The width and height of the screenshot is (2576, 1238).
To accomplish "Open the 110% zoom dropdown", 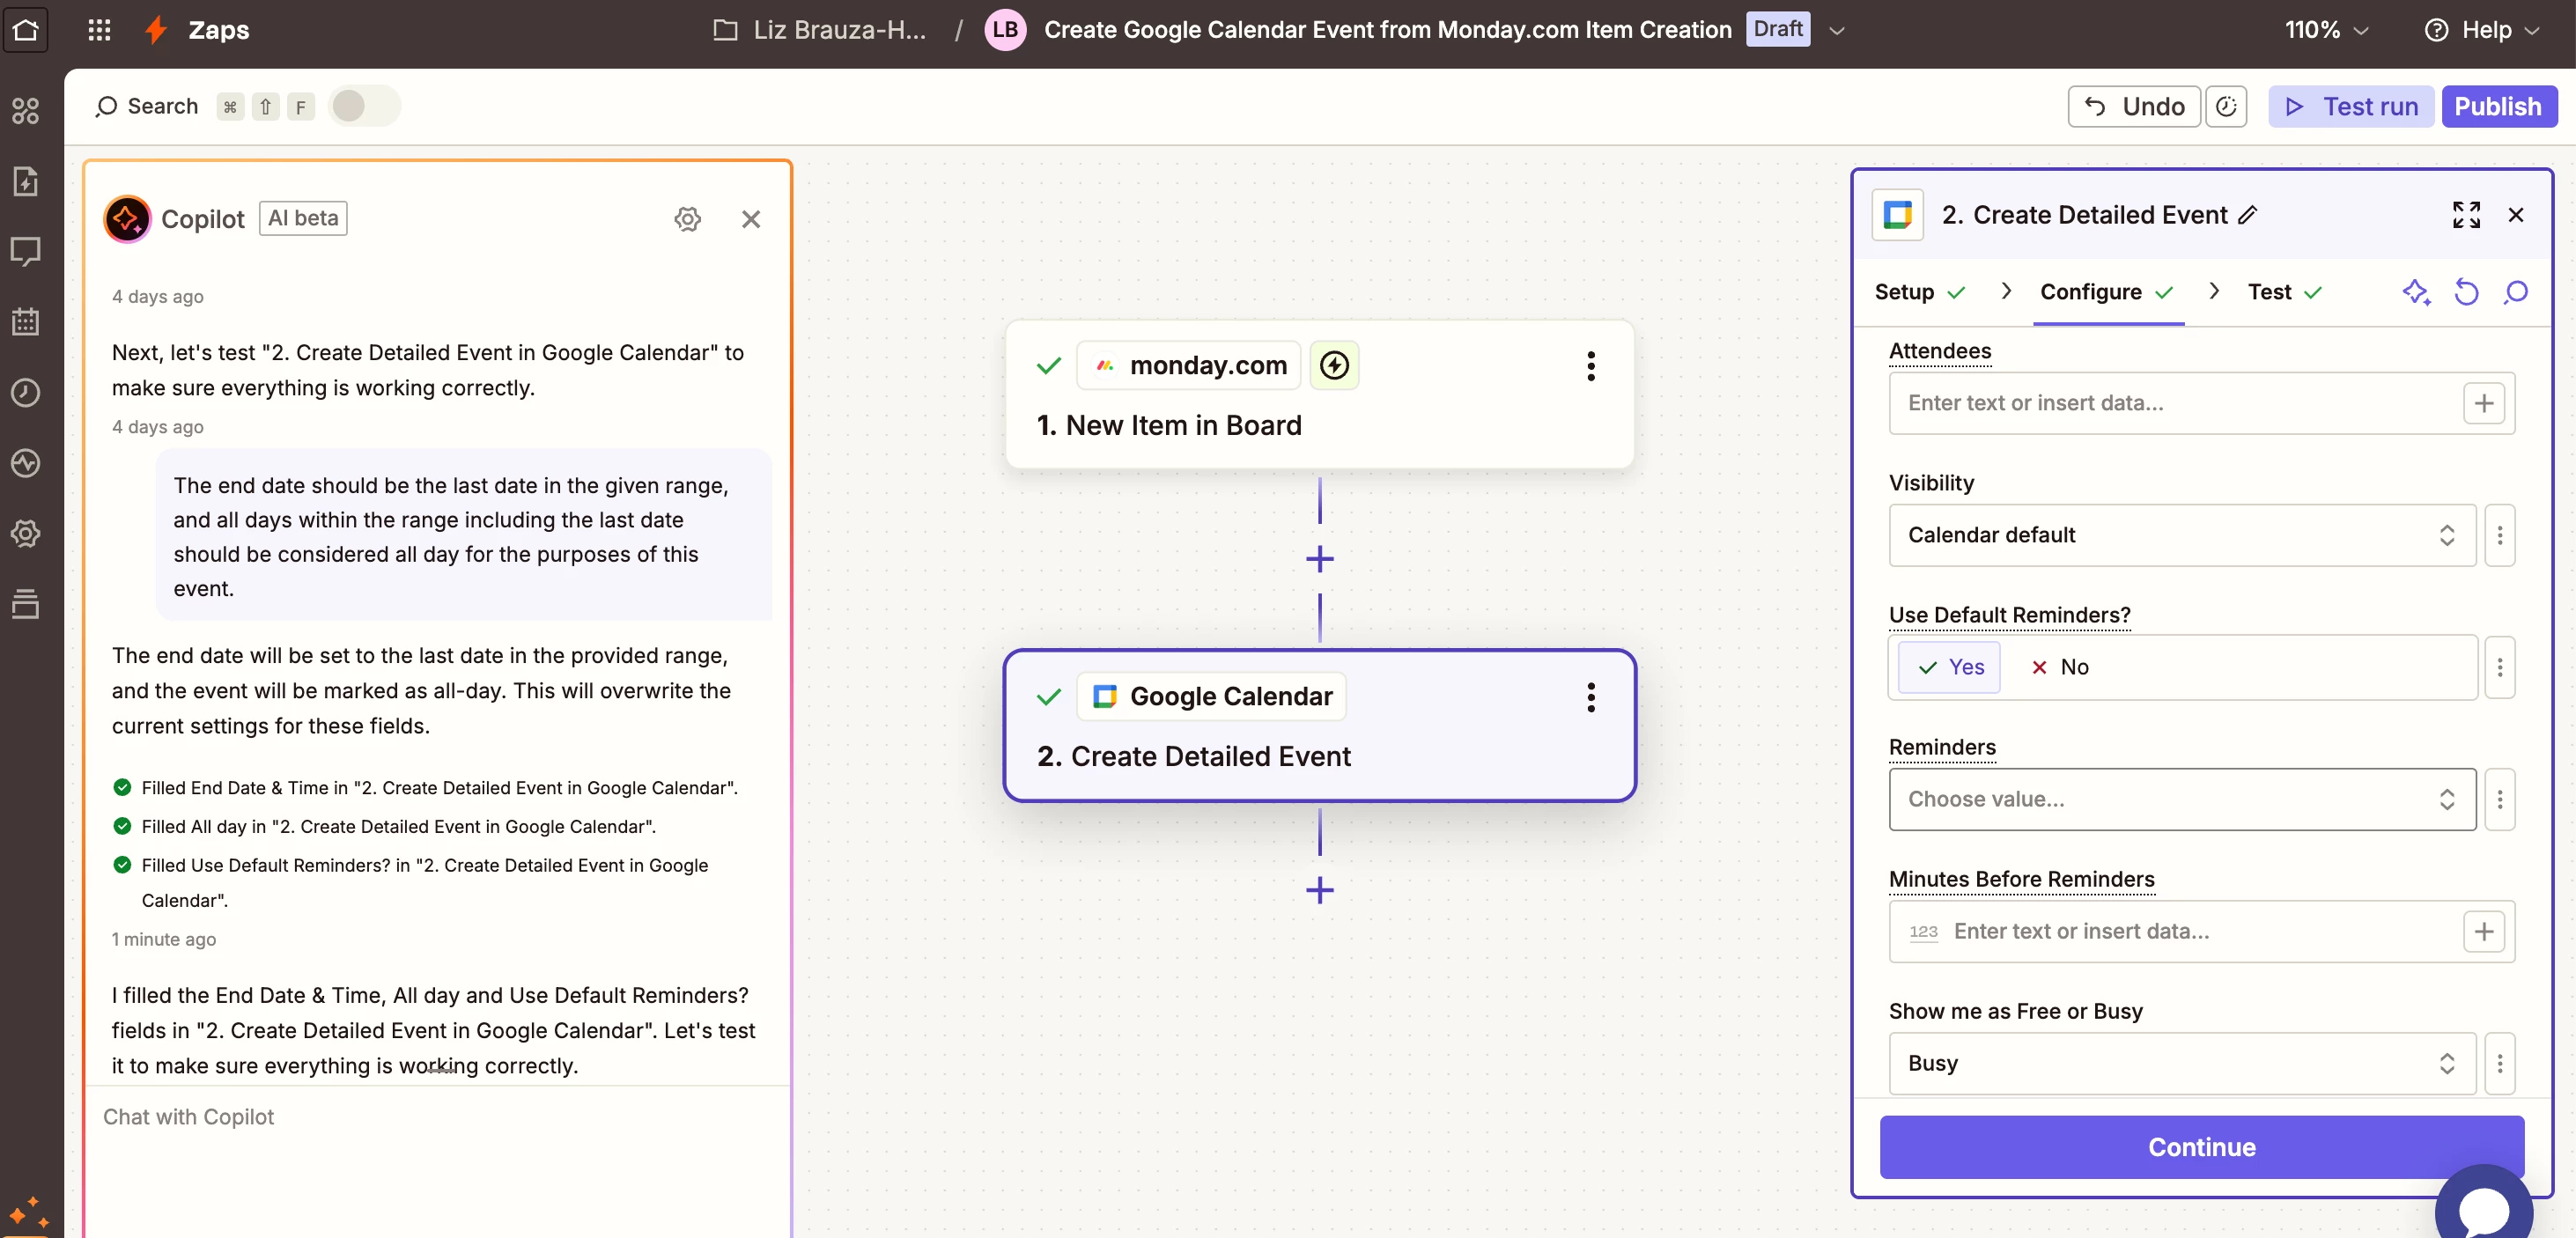I will click(x=2325, y=30).
